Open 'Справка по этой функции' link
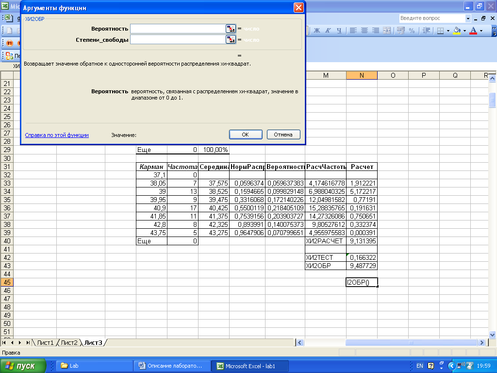The width and height of the screenshot is (497, 373). (57, 135)
